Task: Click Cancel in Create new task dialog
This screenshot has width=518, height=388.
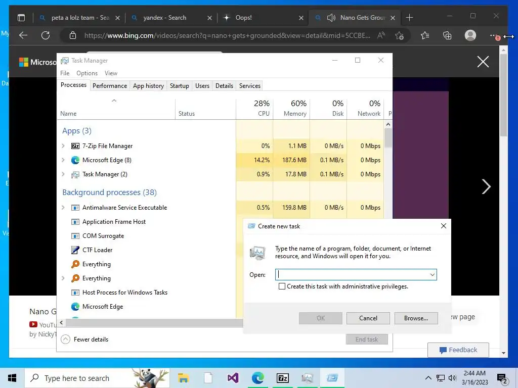Action: 368,318
